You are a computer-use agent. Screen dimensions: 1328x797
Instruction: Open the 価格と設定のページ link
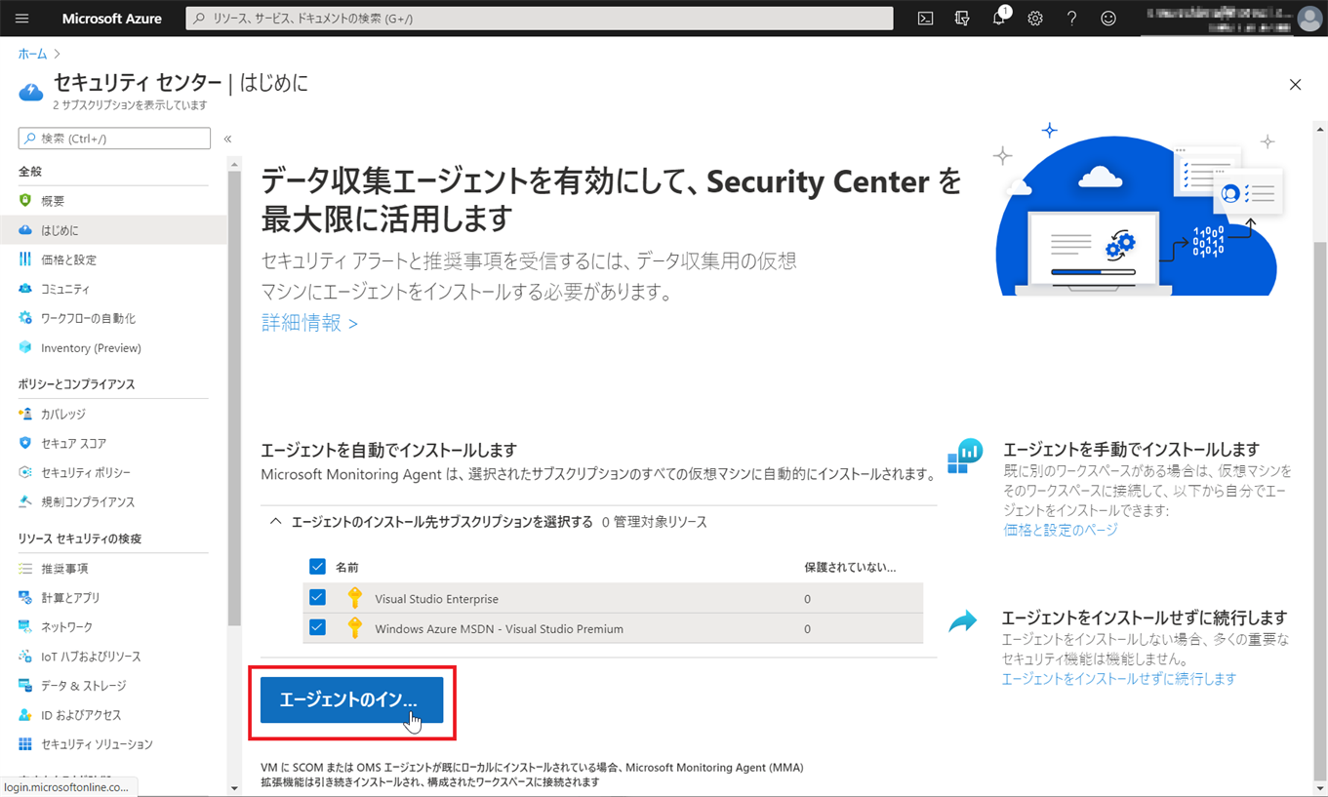[x=1061, y=530]
